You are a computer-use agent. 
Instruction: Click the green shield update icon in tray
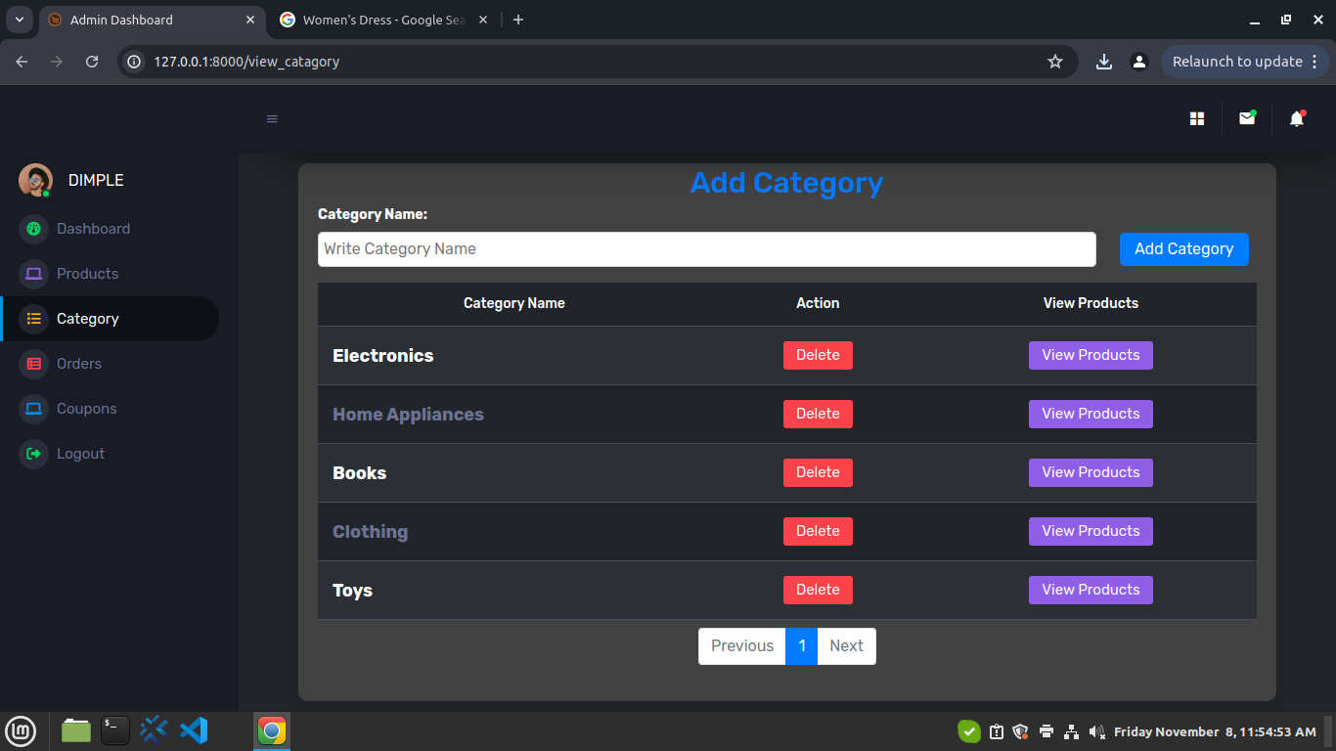point(968,730)
